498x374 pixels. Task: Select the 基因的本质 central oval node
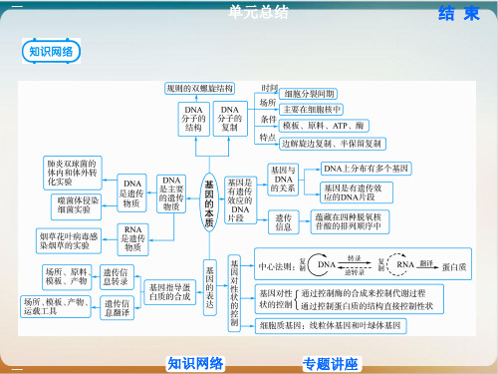coord(209,202)
